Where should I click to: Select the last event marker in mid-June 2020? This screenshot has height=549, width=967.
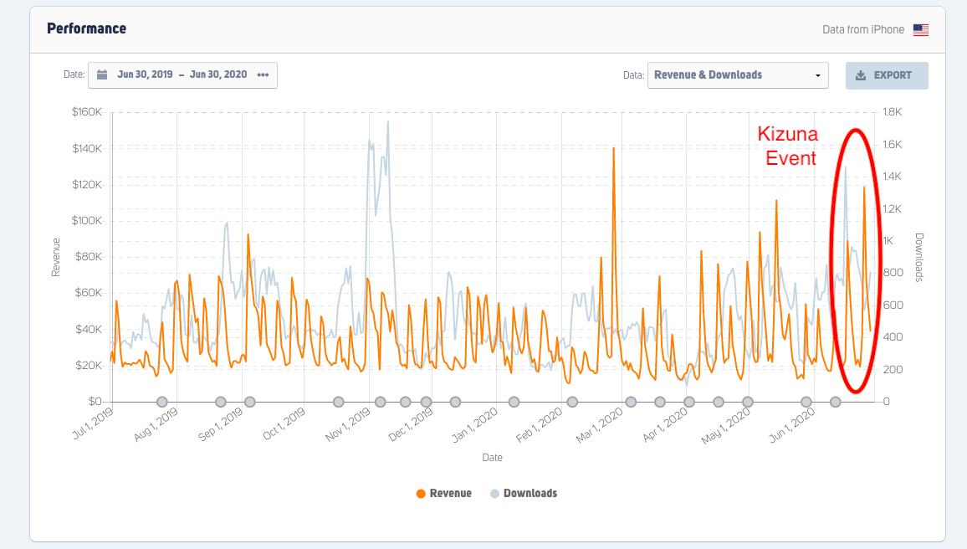point(835,402)
